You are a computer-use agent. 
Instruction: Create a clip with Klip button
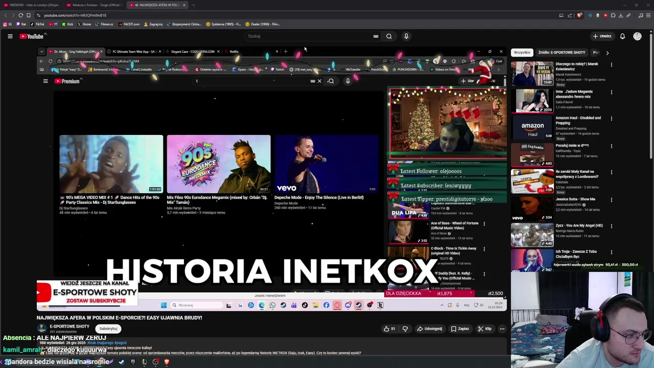point(484,329)
